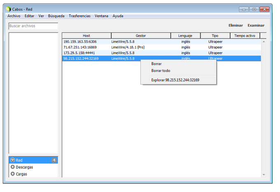This screenshot has width=280, height=192.
Task: Click the LimeWire/4.18.1 (Pro) cell
Action: pos(128,47)
